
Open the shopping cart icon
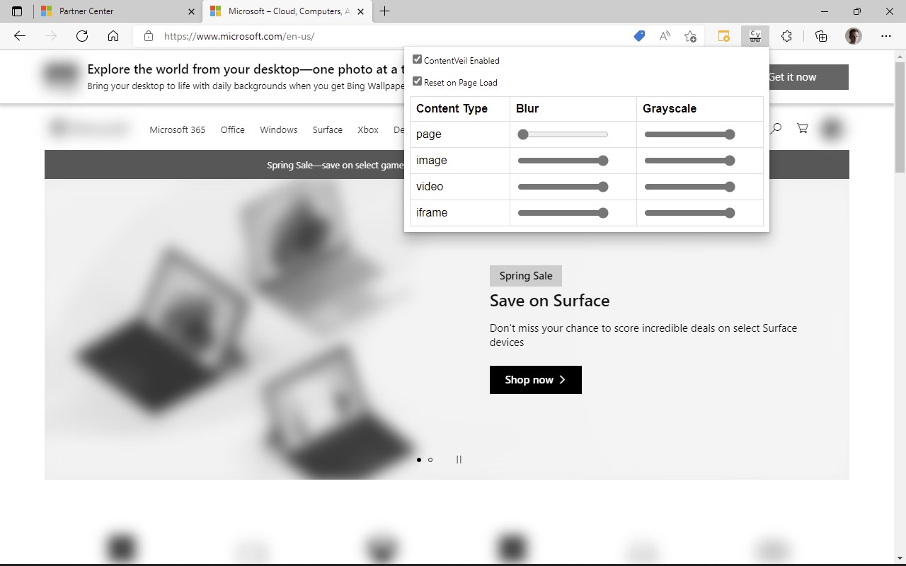(802, 128)
